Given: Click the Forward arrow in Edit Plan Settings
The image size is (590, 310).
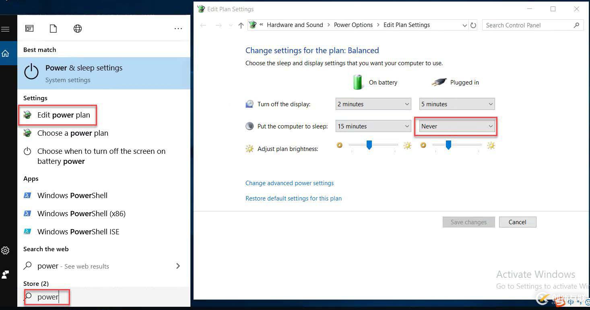Looking at the screenshot, I should pyautogui.click(x=219, y=25).
